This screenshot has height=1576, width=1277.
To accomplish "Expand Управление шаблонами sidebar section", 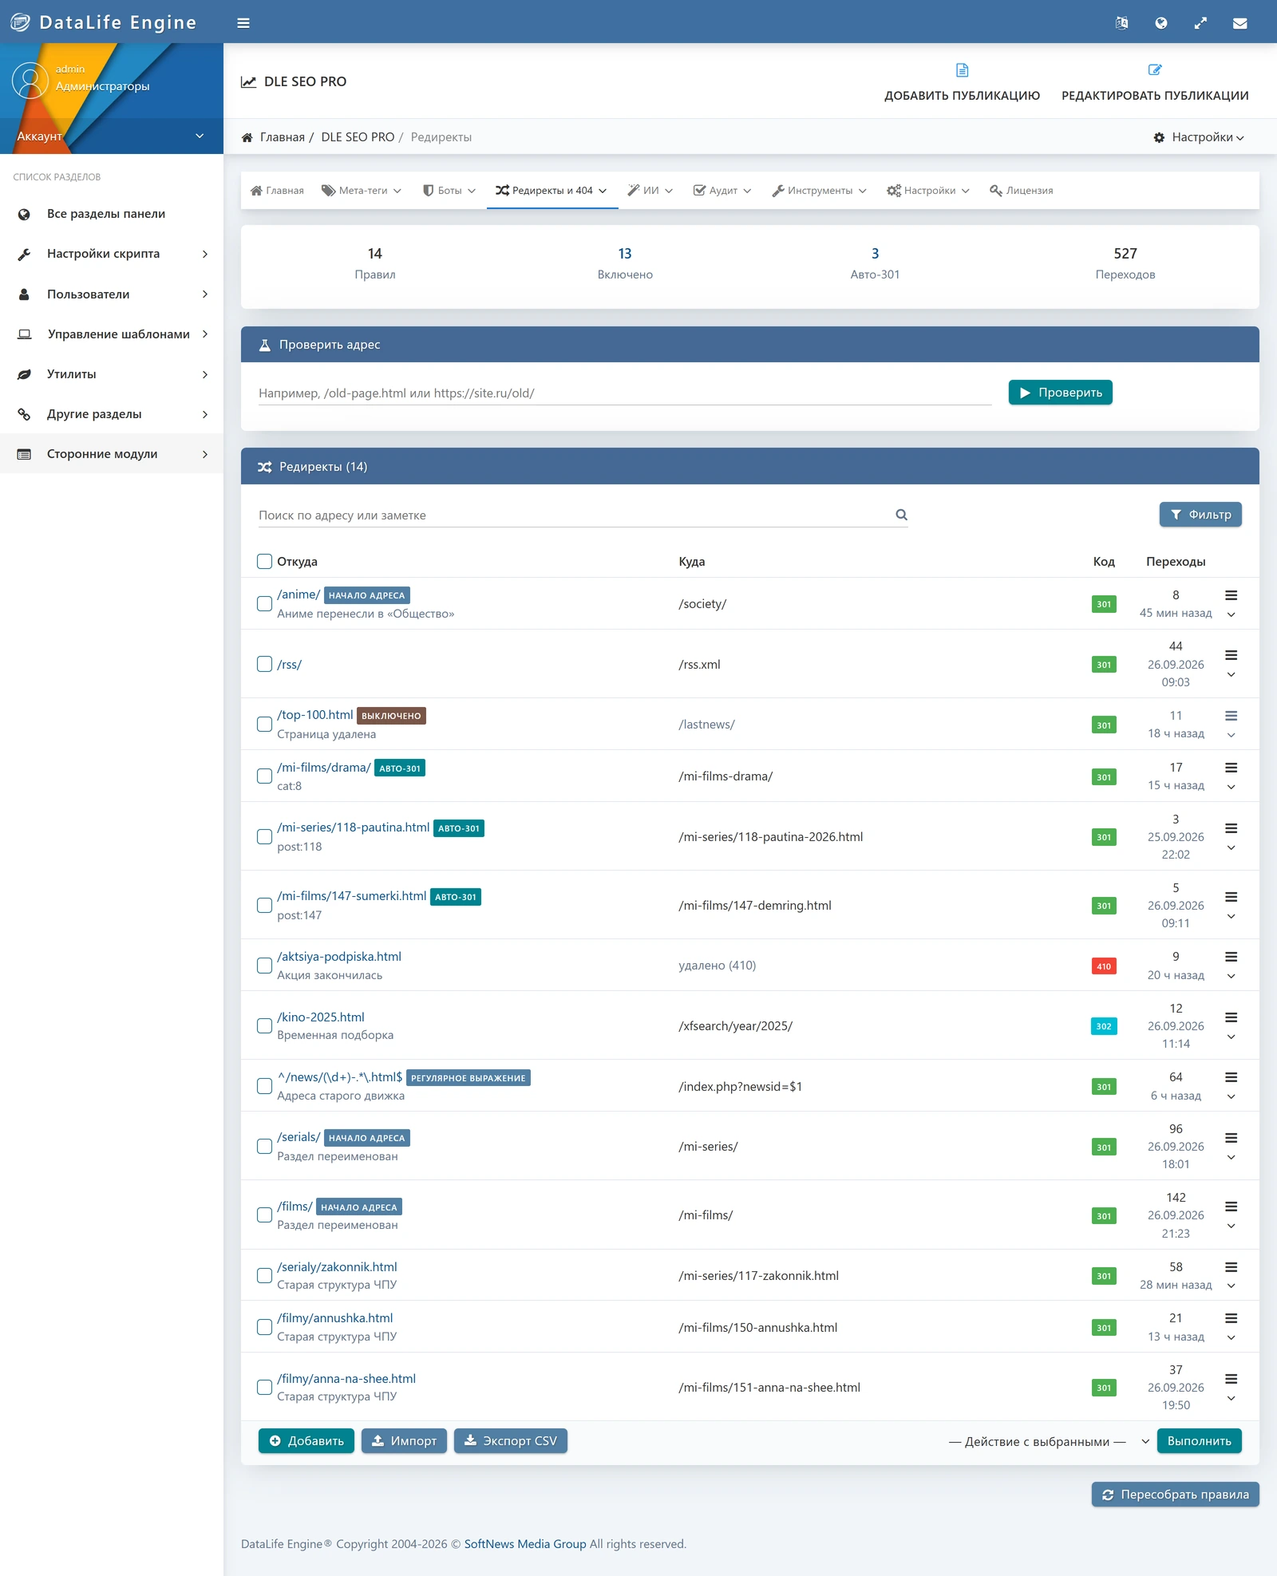I will 112,334.
